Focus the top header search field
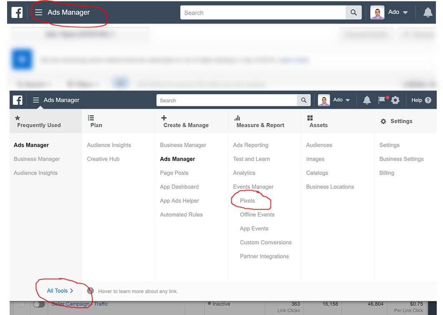The image size is (443, 315). (x=263, y=13)
